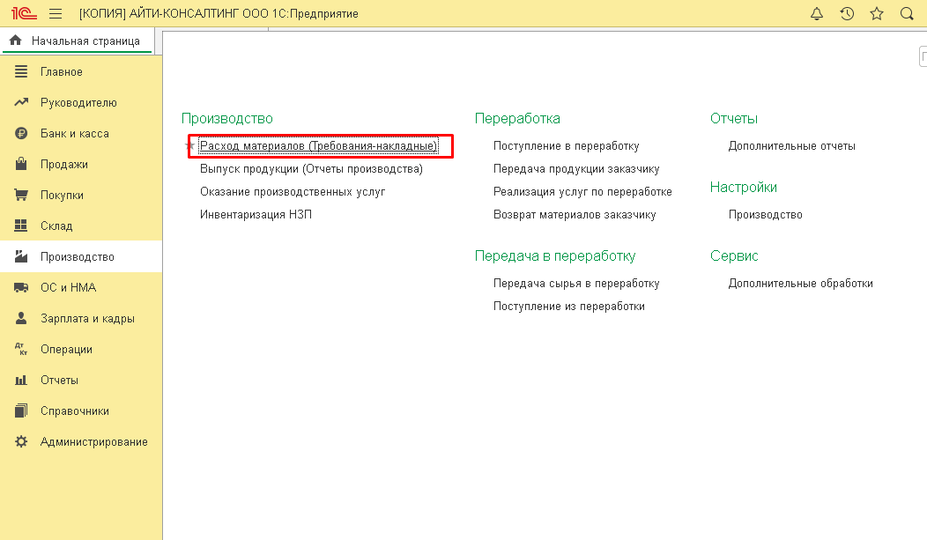Image resolution: width=927 pixels, height=540 pixels.
Task: Open Поступление в переработку link
Action: (566, 146)
